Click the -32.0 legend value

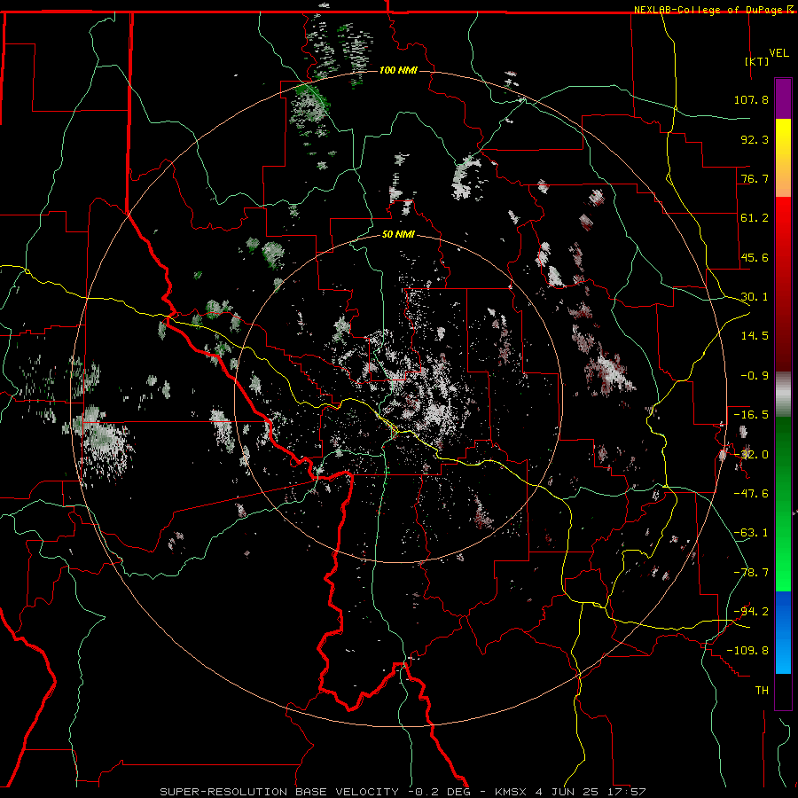[751, 455]
